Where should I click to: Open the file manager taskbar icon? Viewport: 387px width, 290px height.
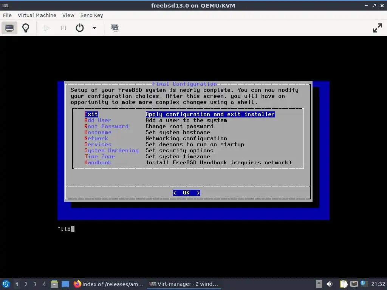pos(54,284)
